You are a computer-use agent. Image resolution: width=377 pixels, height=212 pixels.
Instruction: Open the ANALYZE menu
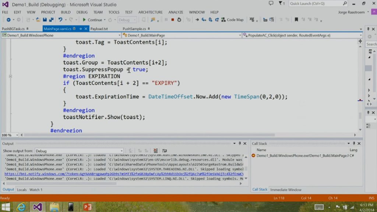[x=176, y=12]
